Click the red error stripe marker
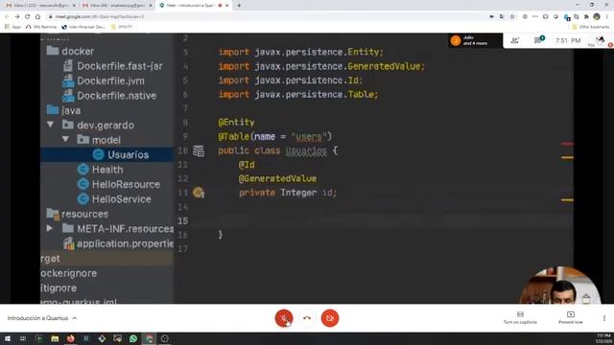 coord(567,144)
